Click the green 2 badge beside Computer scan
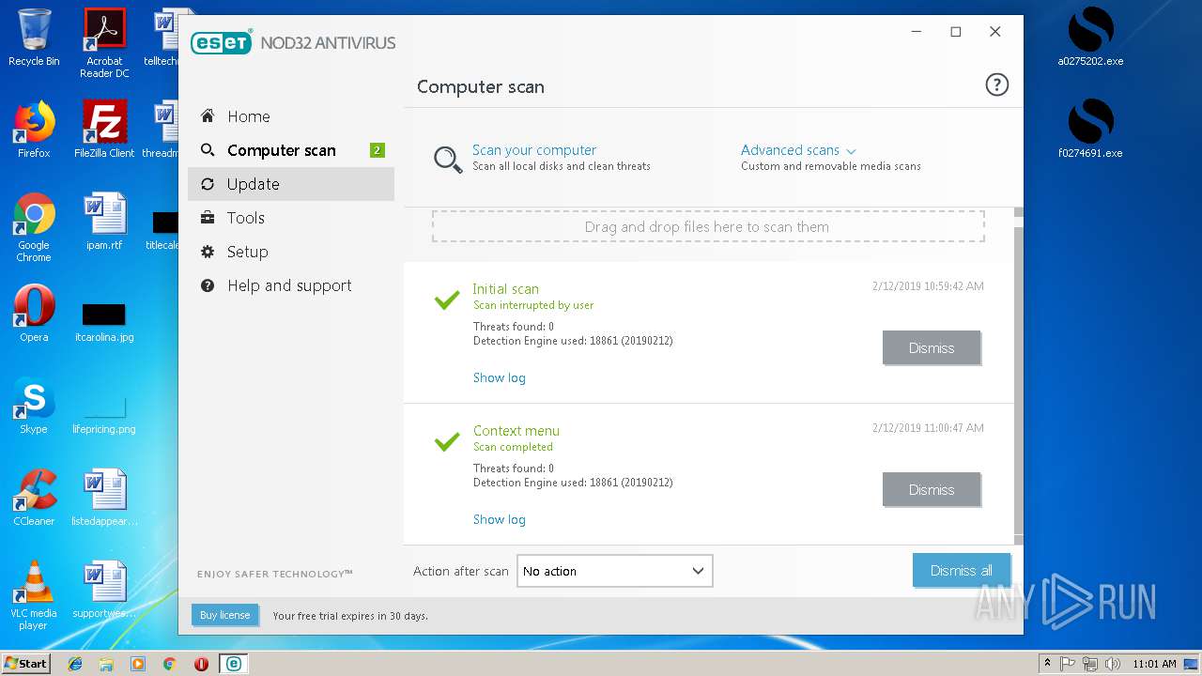 click(x=378, y=150)
